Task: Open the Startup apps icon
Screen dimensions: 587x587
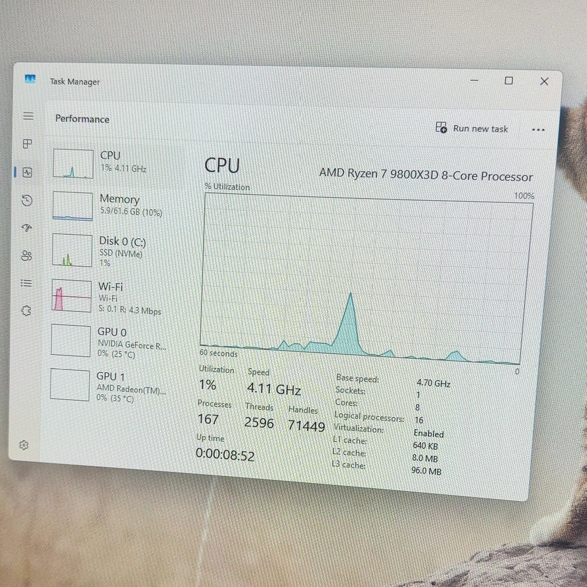Action: pyautogui.click(x=27, y=228)
